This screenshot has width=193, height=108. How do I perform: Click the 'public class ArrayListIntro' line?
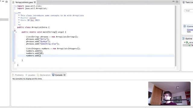click(33, 27)
